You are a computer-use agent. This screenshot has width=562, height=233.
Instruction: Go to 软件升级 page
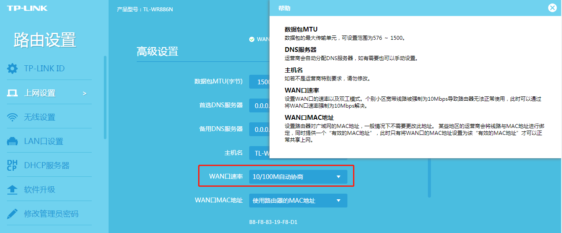pyautogui.click(x=39, y=190)
